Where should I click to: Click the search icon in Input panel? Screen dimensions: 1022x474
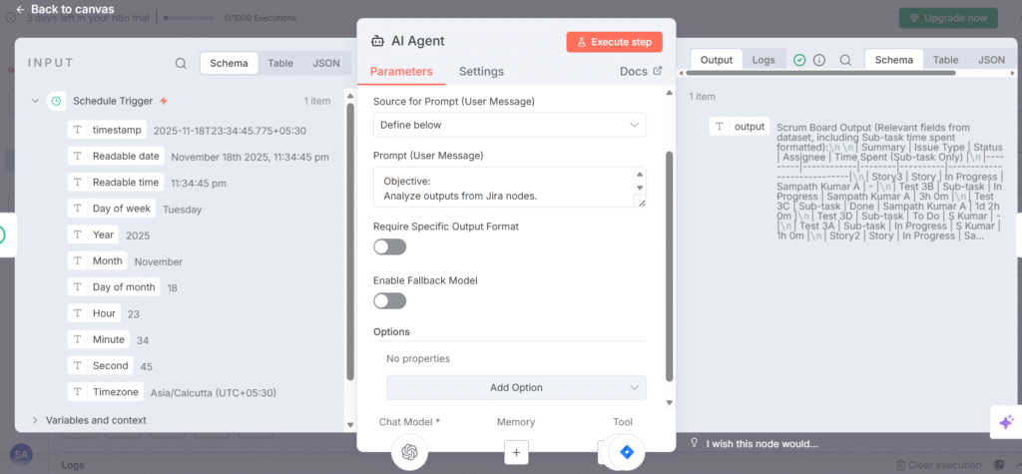point(181,63)
